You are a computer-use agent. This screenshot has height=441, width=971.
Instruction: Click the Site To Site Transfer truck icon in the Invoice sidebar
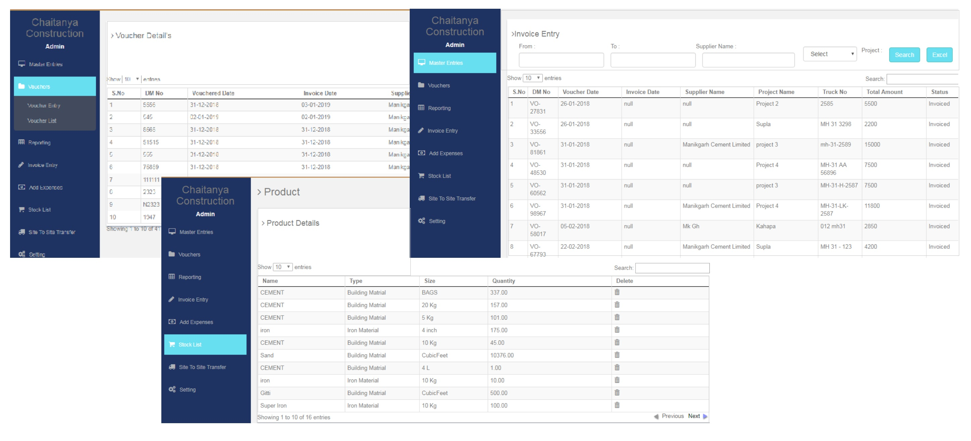pyautogui.click(x=421, y=198)
